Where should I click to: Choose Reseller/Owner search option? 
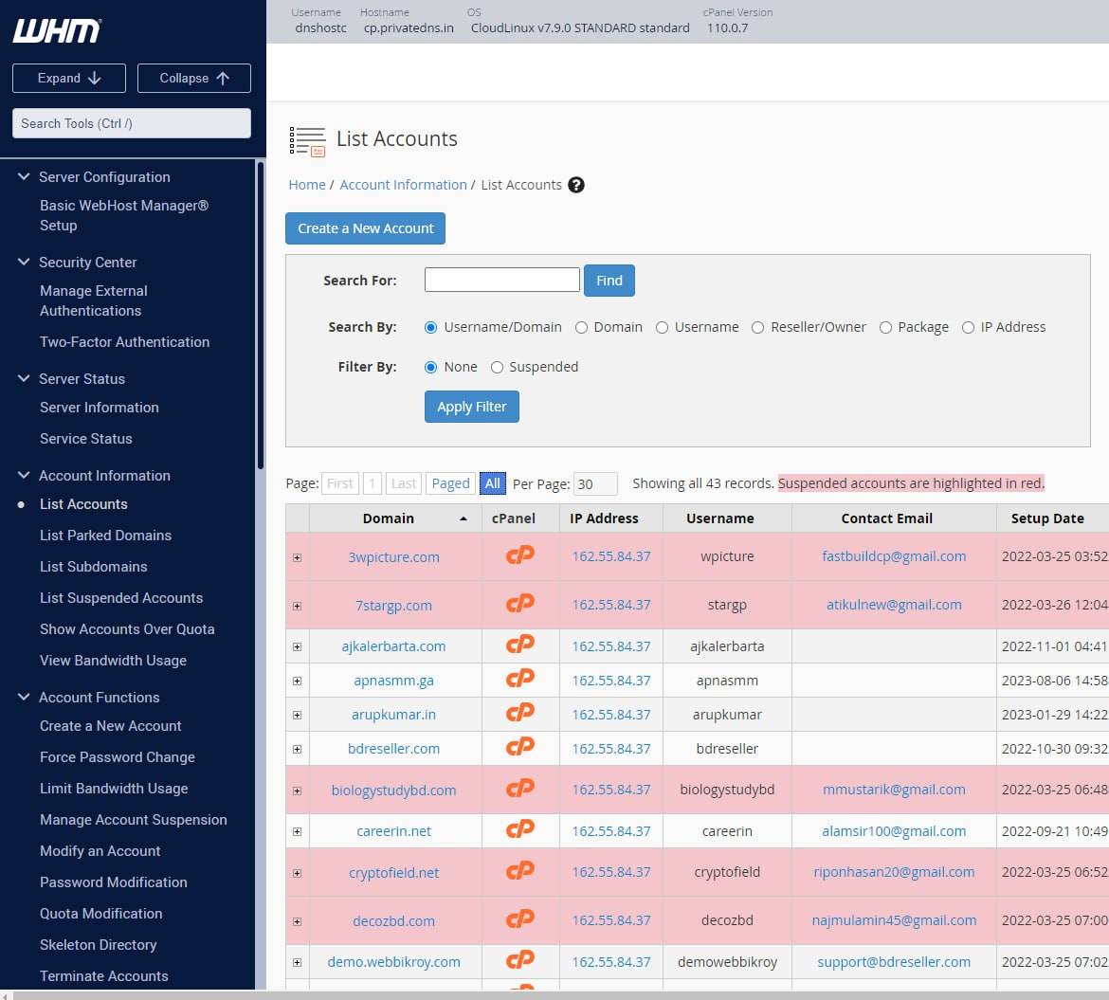tap(757, 327)
